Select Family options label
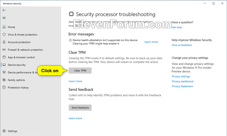227x136 pixels. (x=16, y=80)
